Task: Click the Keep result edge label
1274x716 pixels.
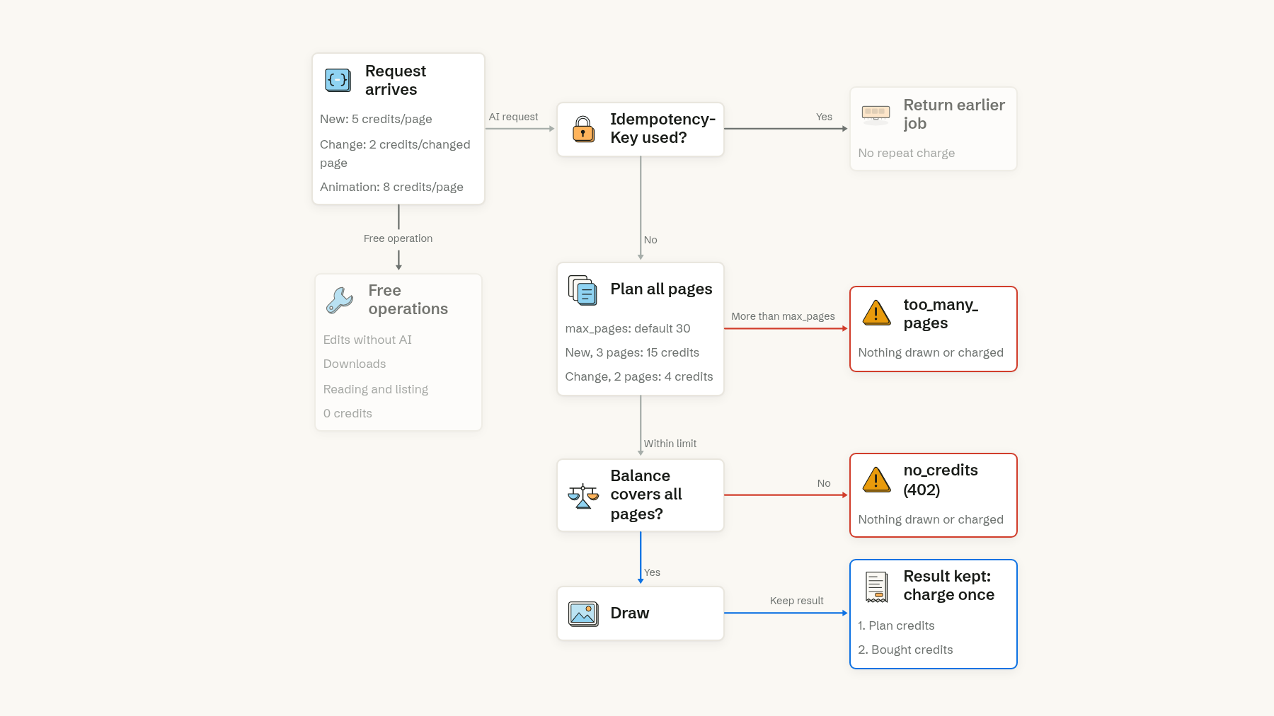Action: [x=796, y=601]
